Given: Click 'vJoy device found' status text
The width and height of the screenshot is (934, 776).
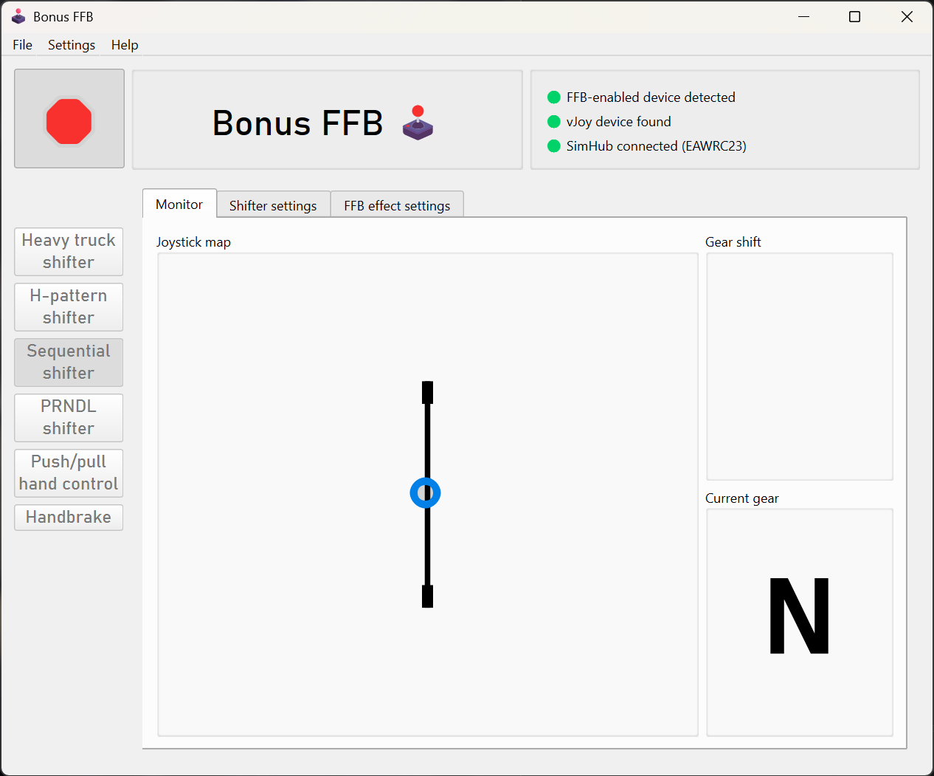Looking at the screenshot, I should coord(619,122).
